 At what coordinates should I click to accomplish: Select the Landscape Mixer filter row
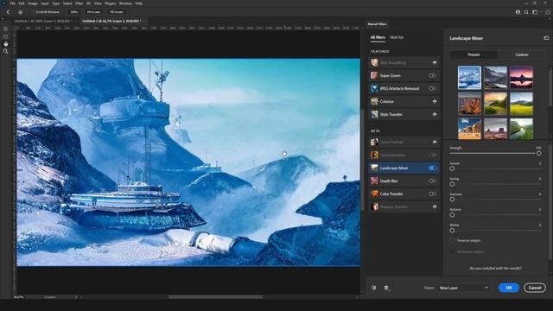(x=404, y=168)
